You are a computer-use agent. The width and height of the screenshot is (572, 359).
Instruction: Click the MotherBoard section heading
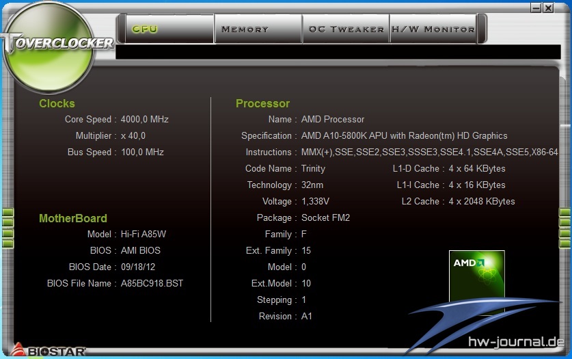click(73, 219)
